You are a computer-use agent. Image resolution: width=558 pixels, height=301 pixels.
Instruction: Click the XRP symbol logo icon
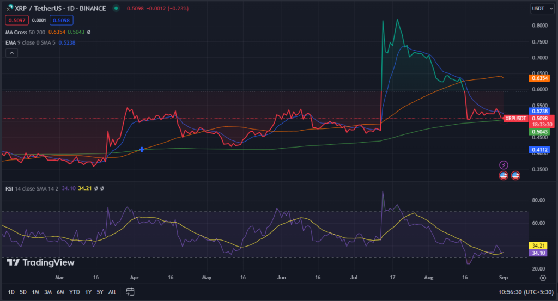(x=9, y=9)
